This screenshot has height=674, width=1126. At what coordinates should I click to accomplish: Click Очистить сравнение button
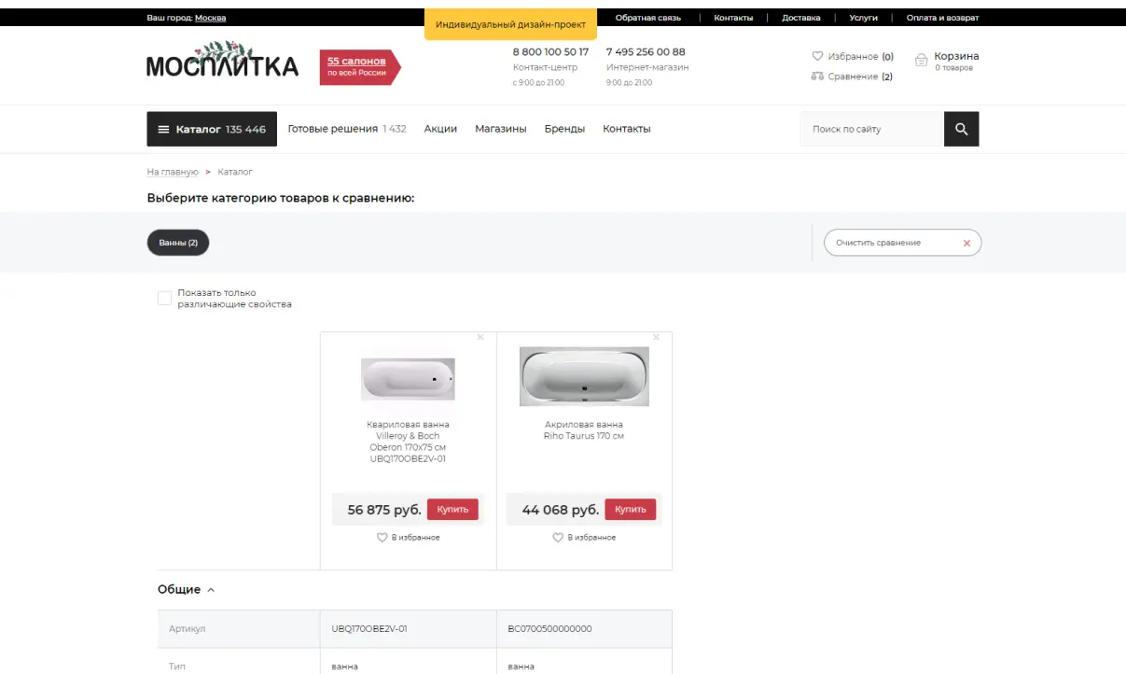point(902,243)
